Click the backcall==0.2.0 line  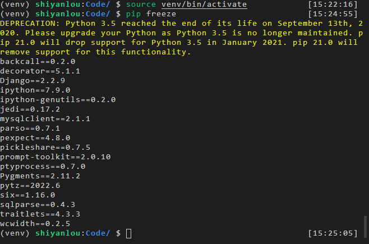tap(38, 61)
